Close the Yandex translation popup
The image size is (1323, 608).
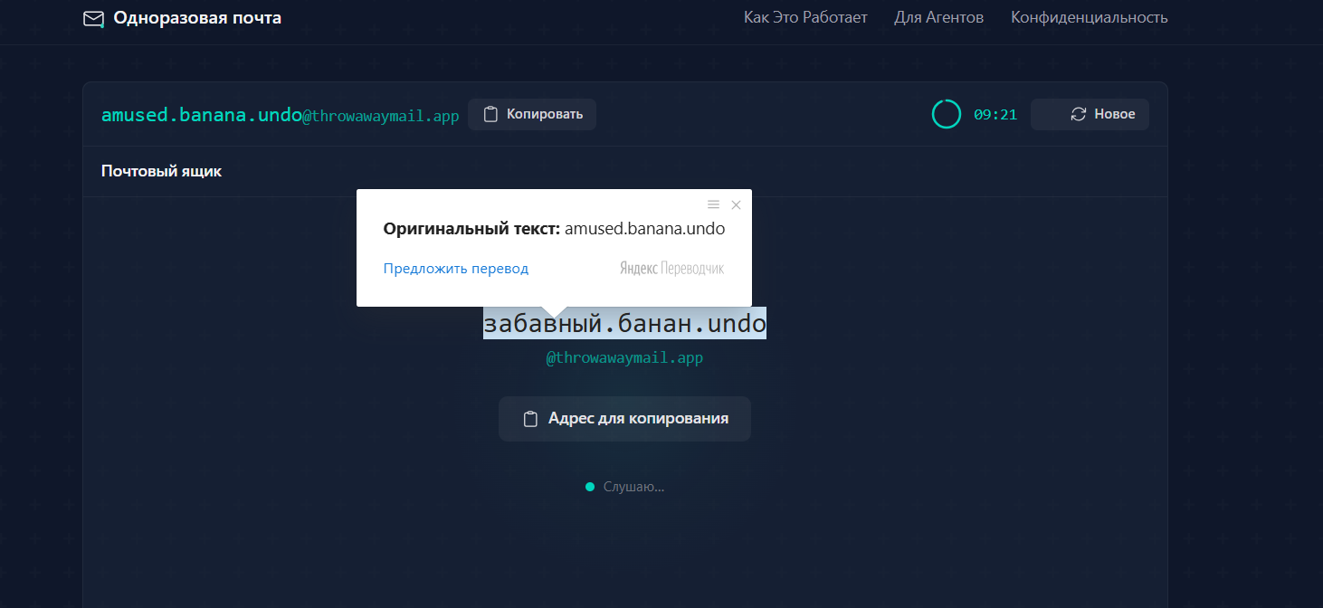tap(736, 204)
